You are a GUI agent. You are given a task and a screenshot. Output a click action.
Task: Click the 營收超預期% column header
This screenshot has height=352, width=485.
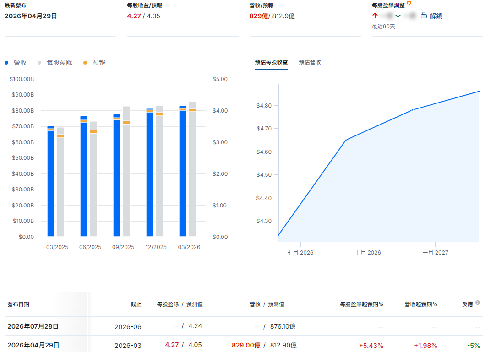[421, 304]
